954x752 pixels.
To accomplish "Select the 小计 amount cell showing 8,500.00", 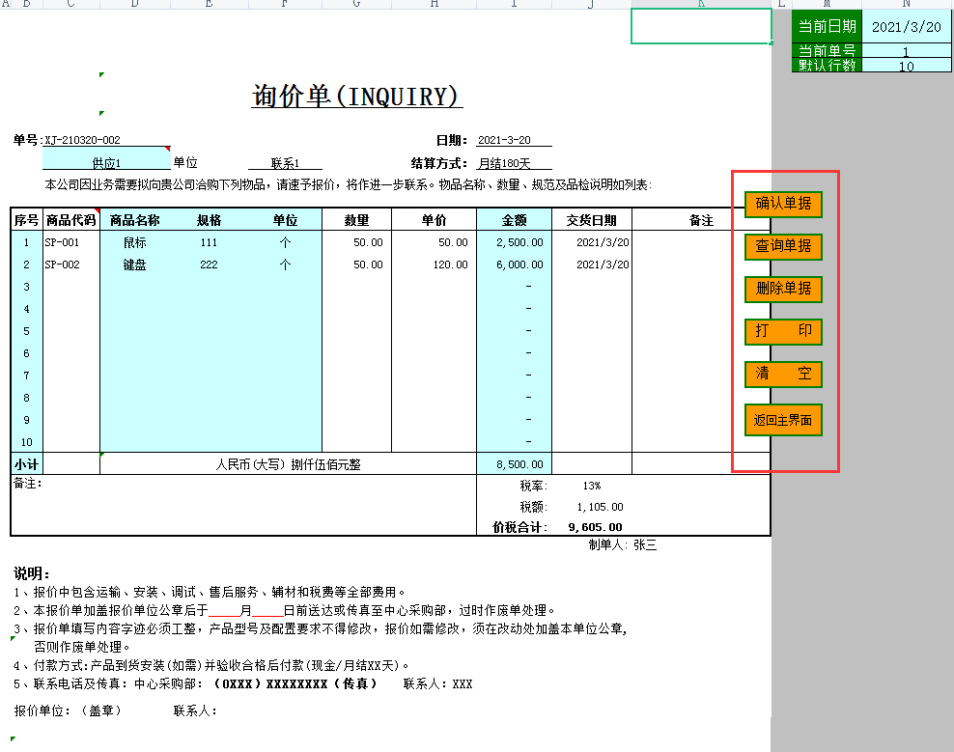I will [x=513, y=462].
